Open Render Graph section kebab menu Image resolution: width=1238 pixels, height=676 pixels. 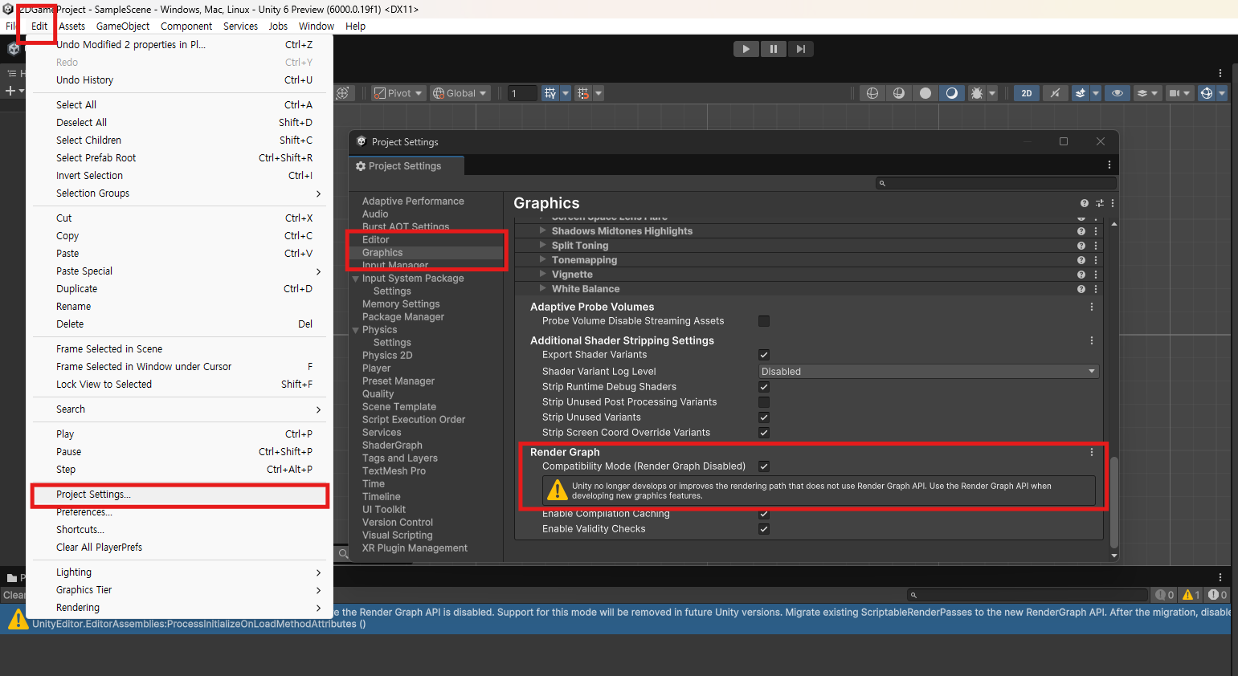(1092, 452)
